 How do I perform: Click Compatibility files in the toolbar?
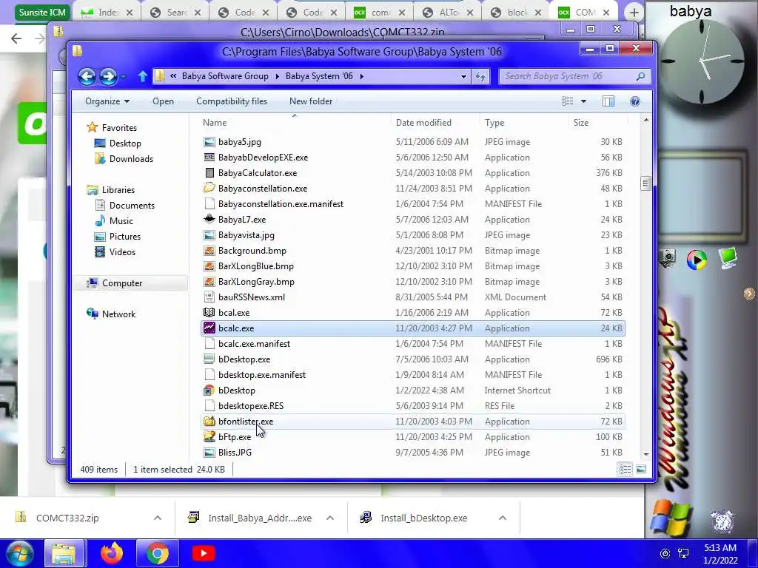232,101
